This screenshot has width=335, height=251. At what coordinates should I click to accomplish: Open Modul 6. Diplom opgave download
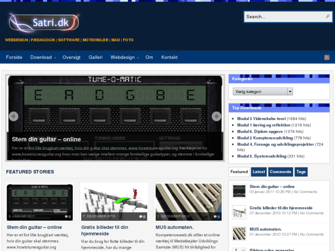point(260,132)
